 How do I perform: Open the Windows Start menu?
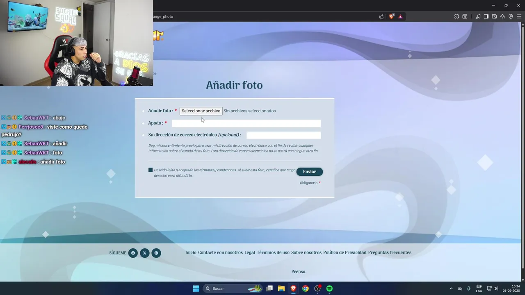pos(196,288)
